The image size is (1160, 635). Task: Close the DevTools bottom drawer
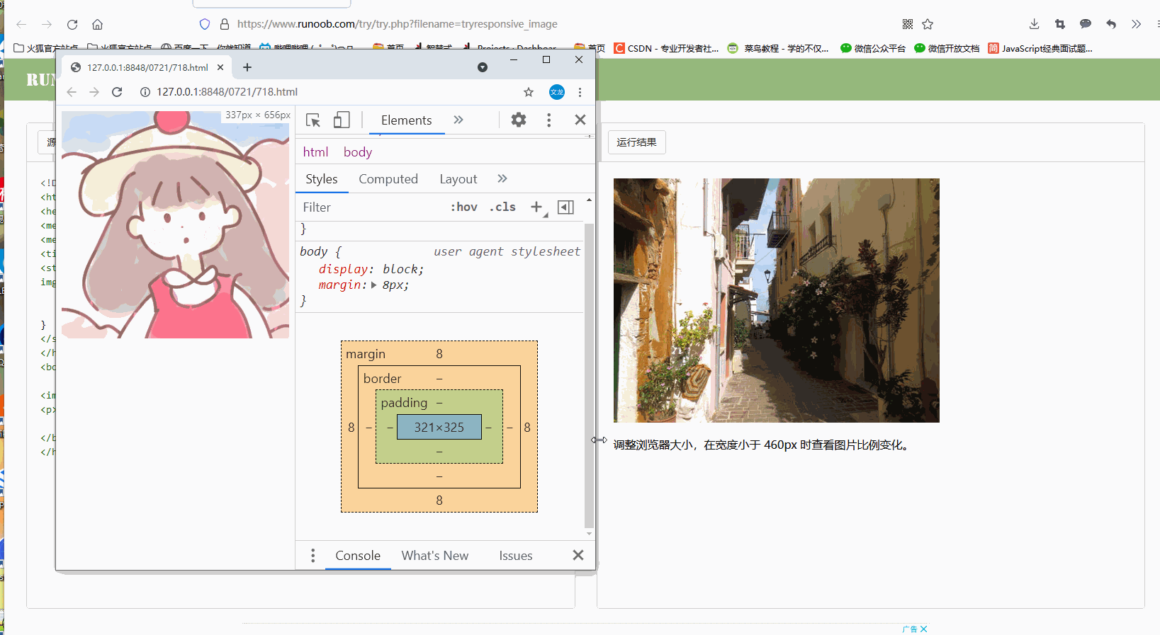578,556
